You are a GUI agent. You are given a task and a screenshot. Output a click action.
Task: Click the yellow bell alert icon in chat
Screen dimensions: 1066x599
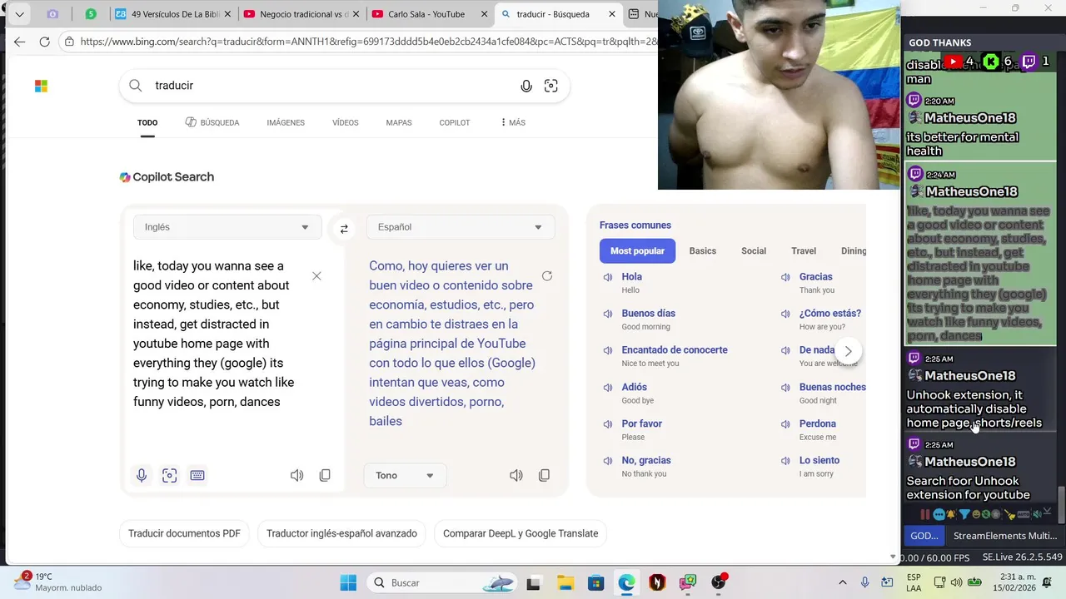[x=950, y=514]
